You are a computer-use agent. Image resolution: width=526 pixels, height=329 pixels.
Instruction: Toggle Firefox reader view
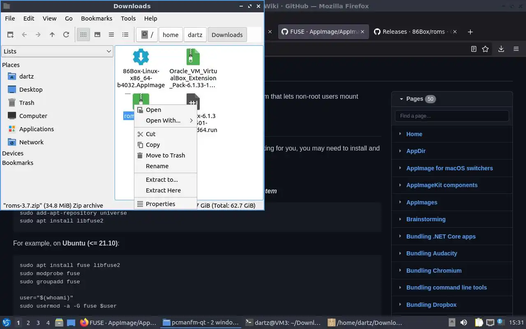pyautogui.click(x=474, y=49)
